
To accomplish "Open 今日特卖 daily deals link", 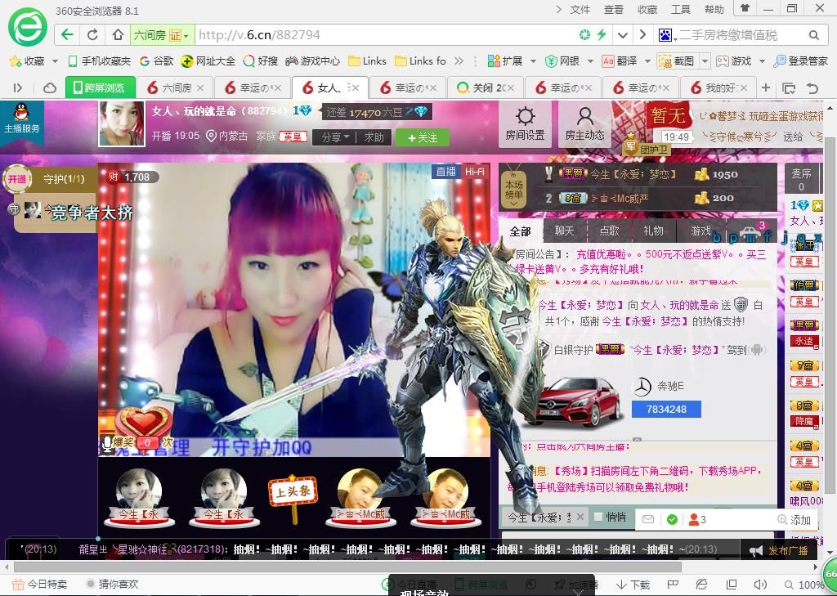I will [x=39, y=585].
